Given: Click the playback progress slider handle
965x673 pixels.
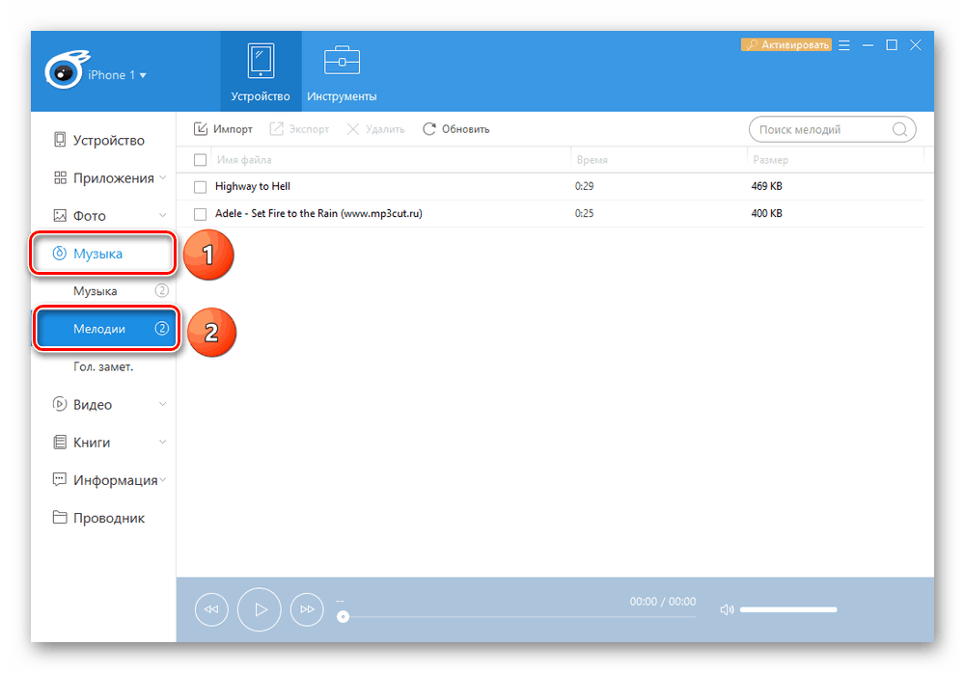Looking at the screenshot, I should click(344, 616).
